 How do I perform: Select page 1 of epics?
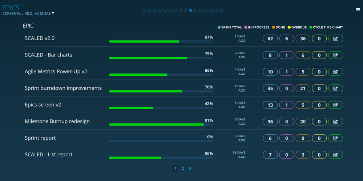pos(176,169)
